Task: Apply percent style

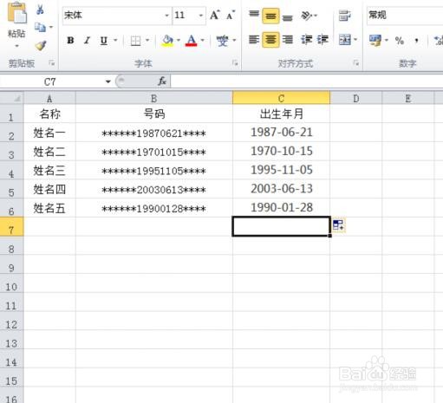Action: point(400,40)
